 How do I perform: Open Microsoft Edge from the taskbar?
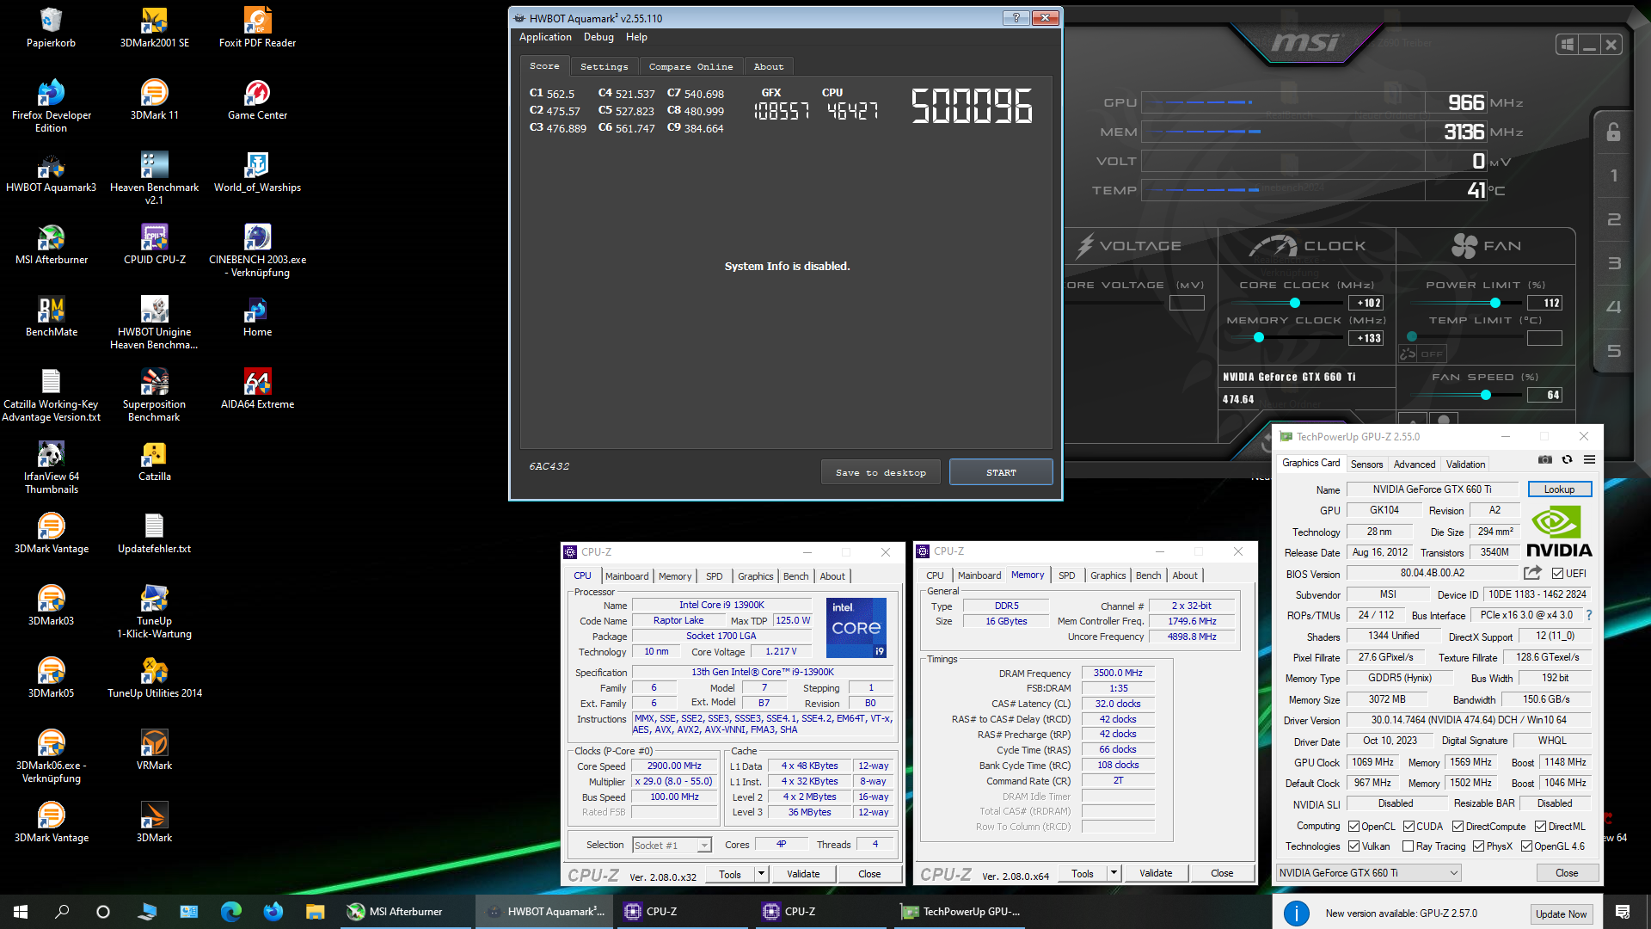tap(231, 912)
